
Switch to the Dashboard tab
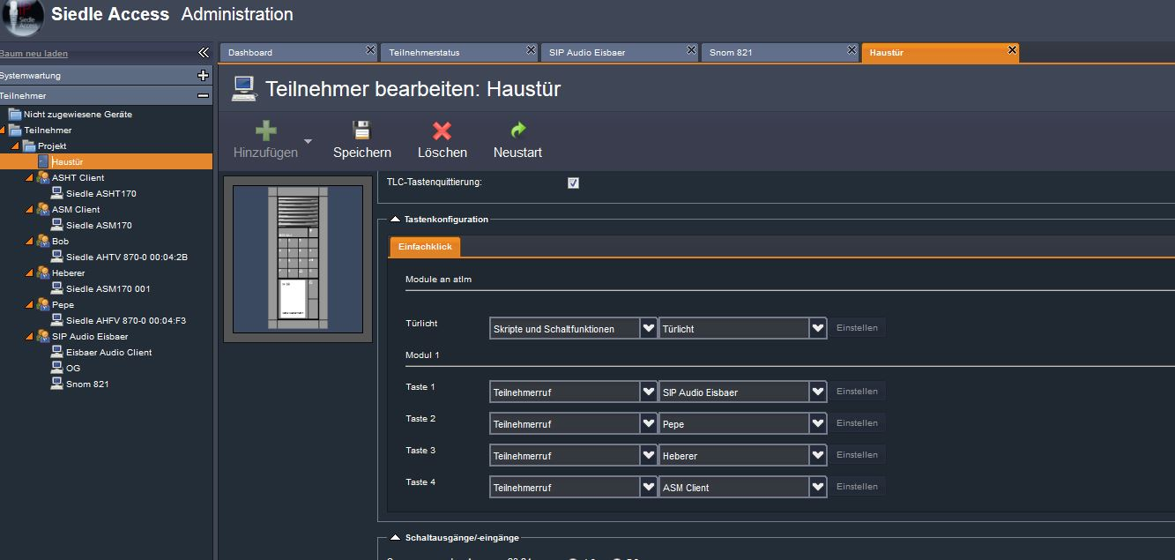pos(299,53)
